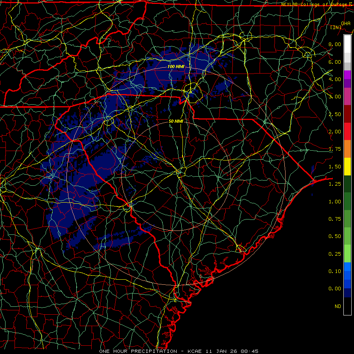Pick the dark red swatch near 2.50
354x354 pixels.
click(x=347, y=114)
